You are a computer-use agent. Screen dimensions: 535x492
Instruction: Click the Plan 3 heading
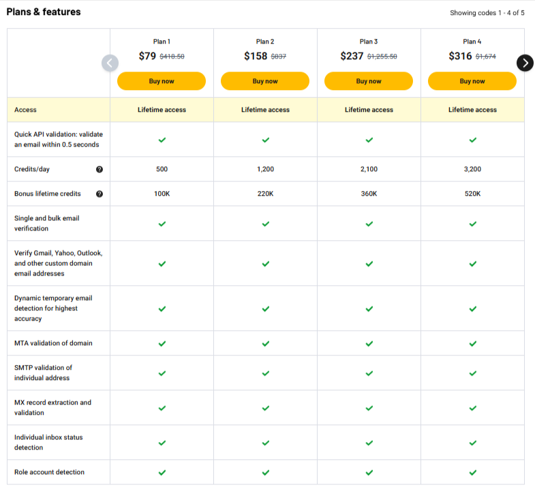coord(369,42)
